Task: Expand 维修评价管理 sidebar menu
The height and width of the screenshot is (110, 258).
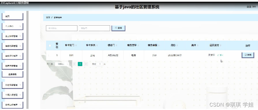Action: coord(12,56)
